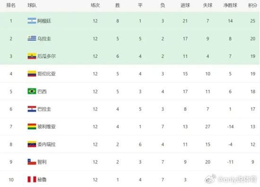This screenshot has height=187, width=260.
Task: Sort by 积分 column header
Action: 253,5
